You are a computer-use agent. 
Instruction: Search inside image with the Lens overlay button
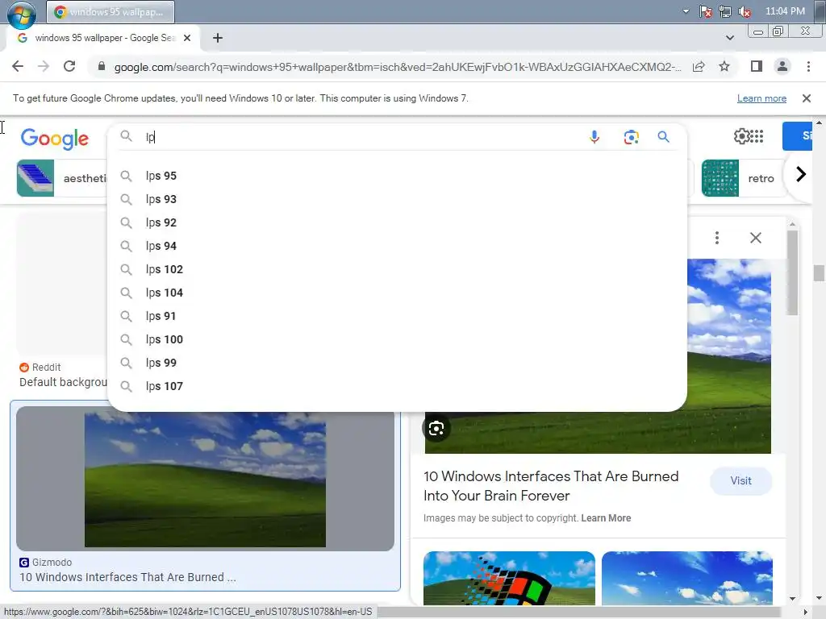[436, 428]
